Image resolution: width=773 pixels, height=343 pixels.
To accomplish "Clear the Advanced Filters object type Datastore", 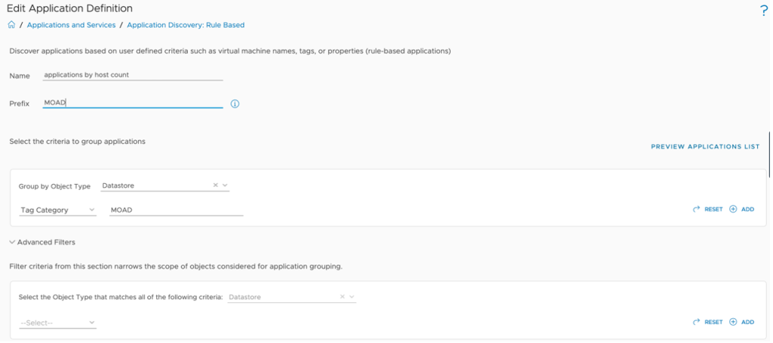I will coord(342,297).
